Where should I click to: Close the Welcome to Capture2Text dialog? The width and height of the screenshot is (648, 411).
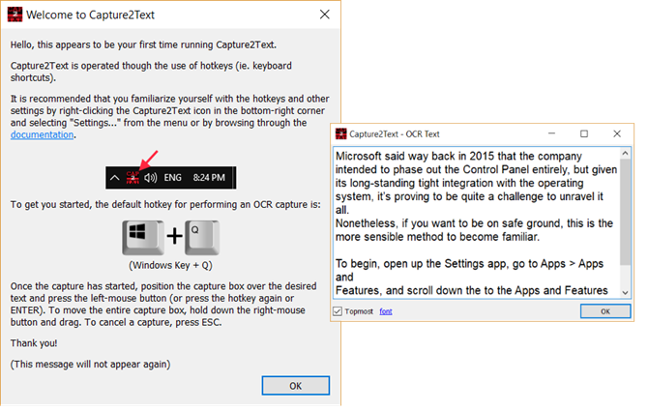pyautogui.click(x=325, y=15)
